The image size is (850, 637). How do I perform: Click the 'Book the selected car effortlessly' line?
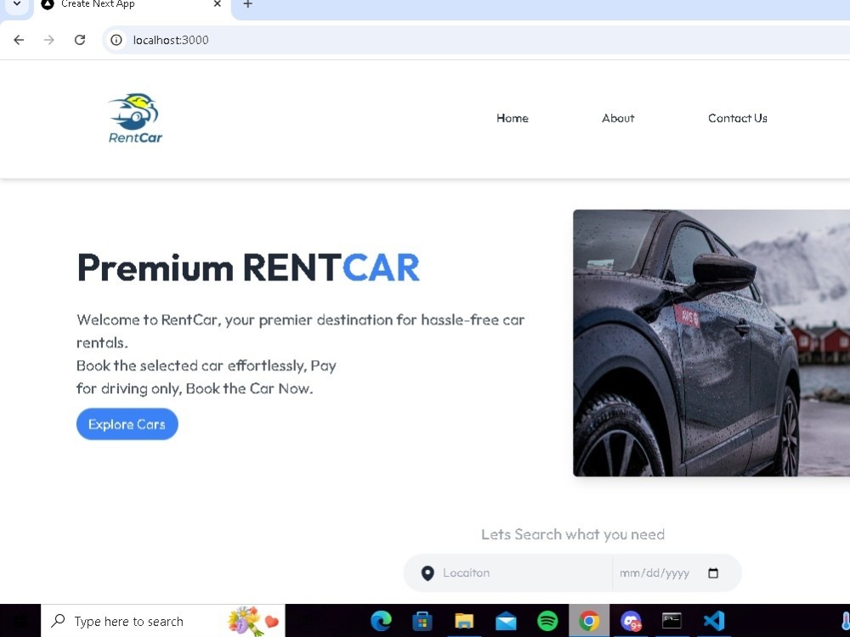206,365
